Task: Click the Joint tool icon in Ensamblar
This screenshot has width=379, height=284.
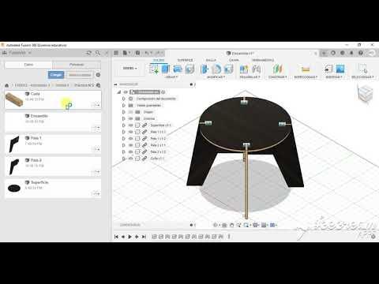Action: 256,69
